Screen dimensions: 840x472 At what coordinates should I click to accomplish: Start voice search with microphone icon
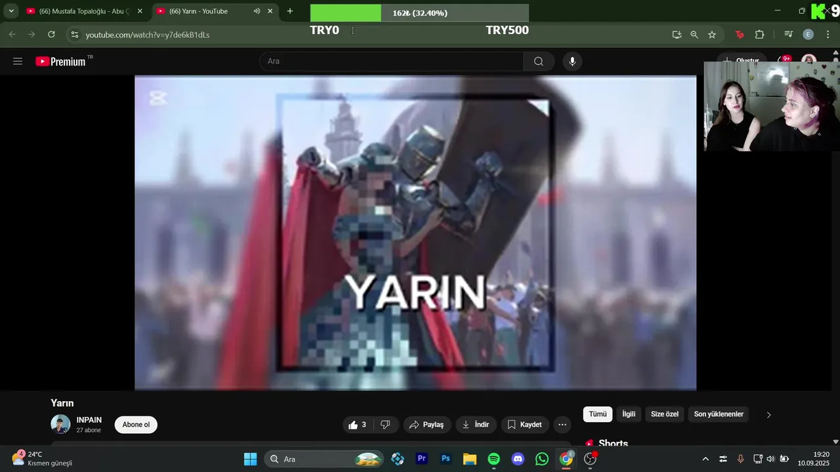click(572, 61)
